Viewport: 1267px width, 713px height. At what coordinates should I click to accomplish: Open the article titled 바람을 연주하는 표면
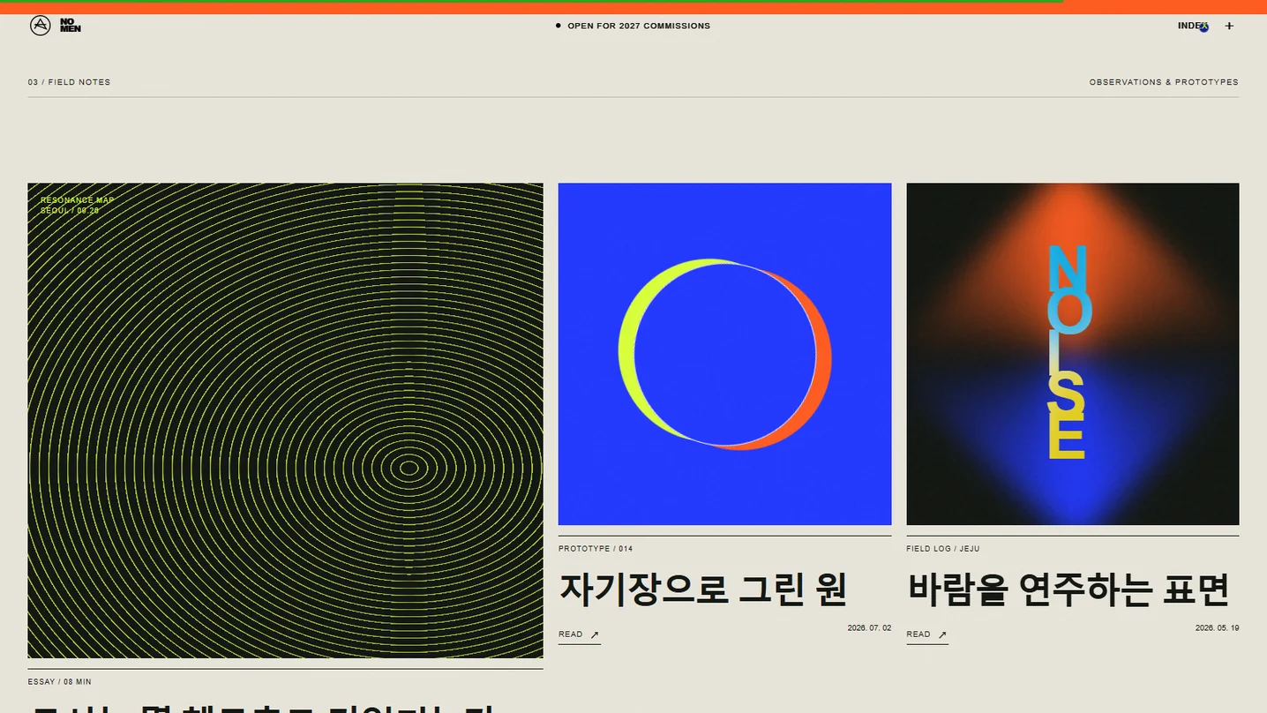tap(1068, 589)
